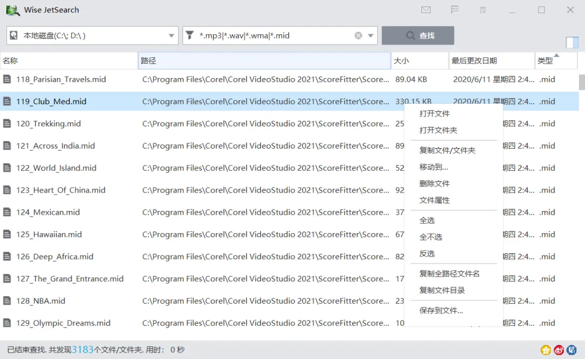Select the 125_Hawaiian.mid file name

click(x=49, y=234)
